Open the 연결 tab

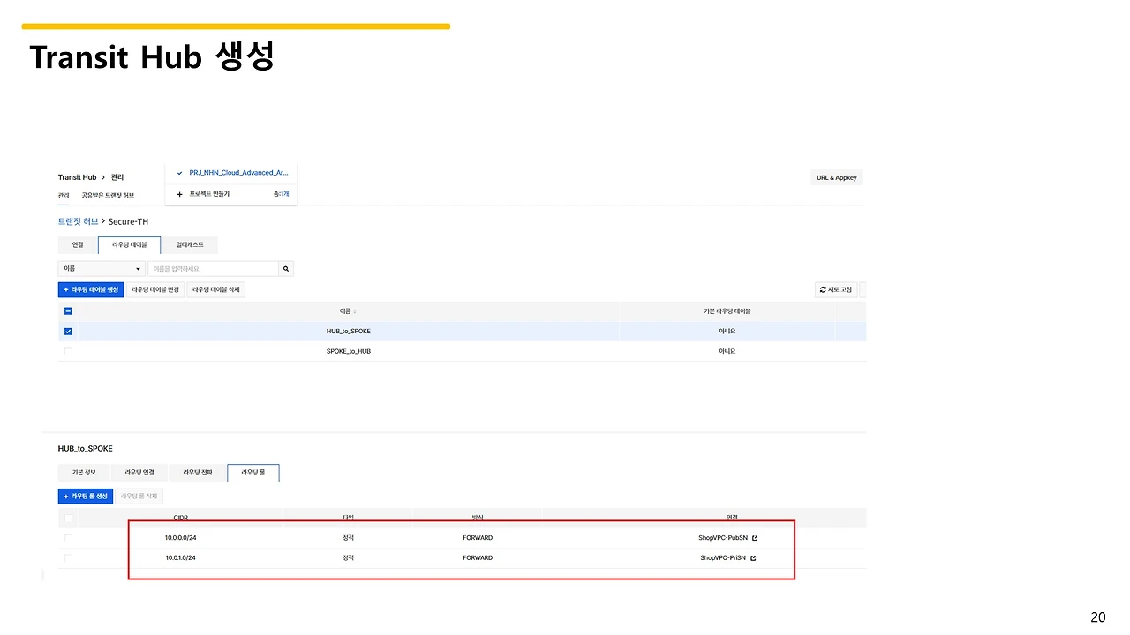coord(78,244)
